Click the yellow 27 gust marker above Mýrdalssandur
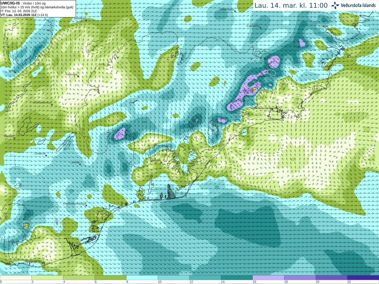The width and height of the screenshot is (379, 284). coord(26,226)
